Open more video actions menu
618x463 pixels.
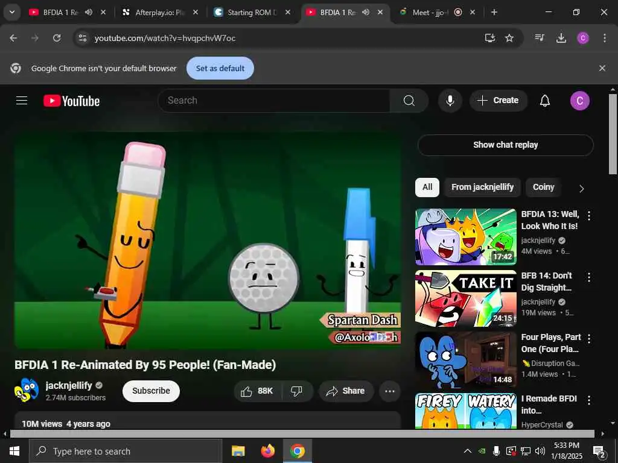pyautogui.click(x=390, y=391)
